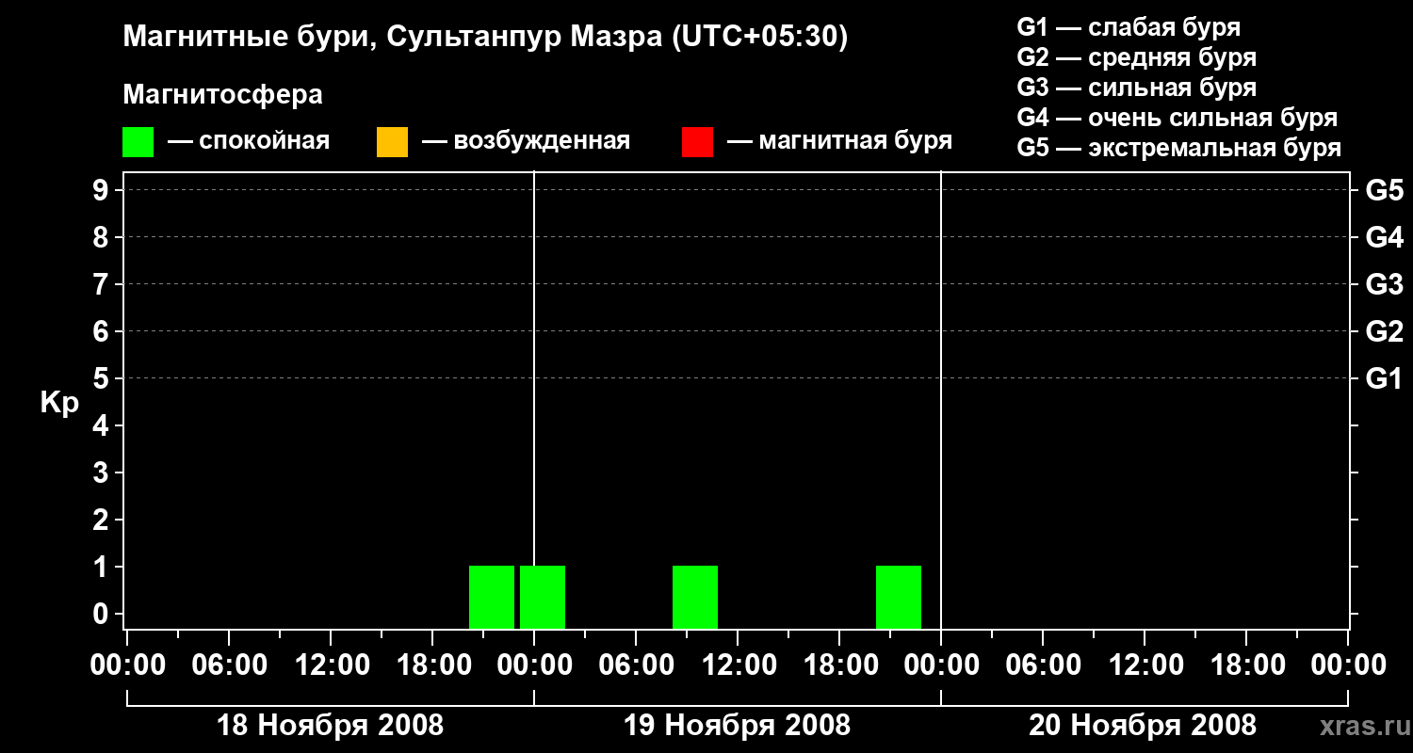Click the '12:00' tick label for 19 Ноября
The width and height of the screenshot is (1413, 753).
(x=738, y=665)
